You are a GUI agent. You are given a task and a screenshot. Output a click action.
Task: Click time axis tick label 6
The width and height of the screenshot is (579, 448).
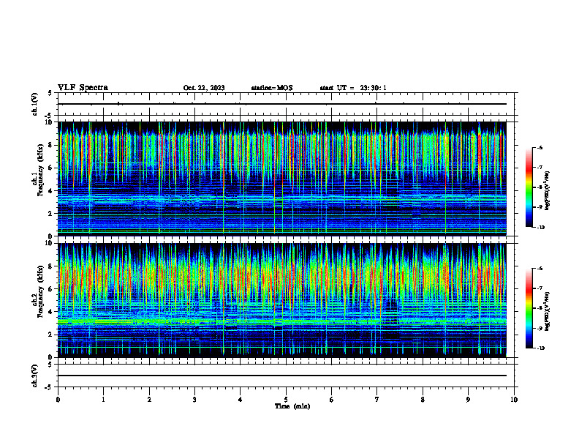(331, 400)
